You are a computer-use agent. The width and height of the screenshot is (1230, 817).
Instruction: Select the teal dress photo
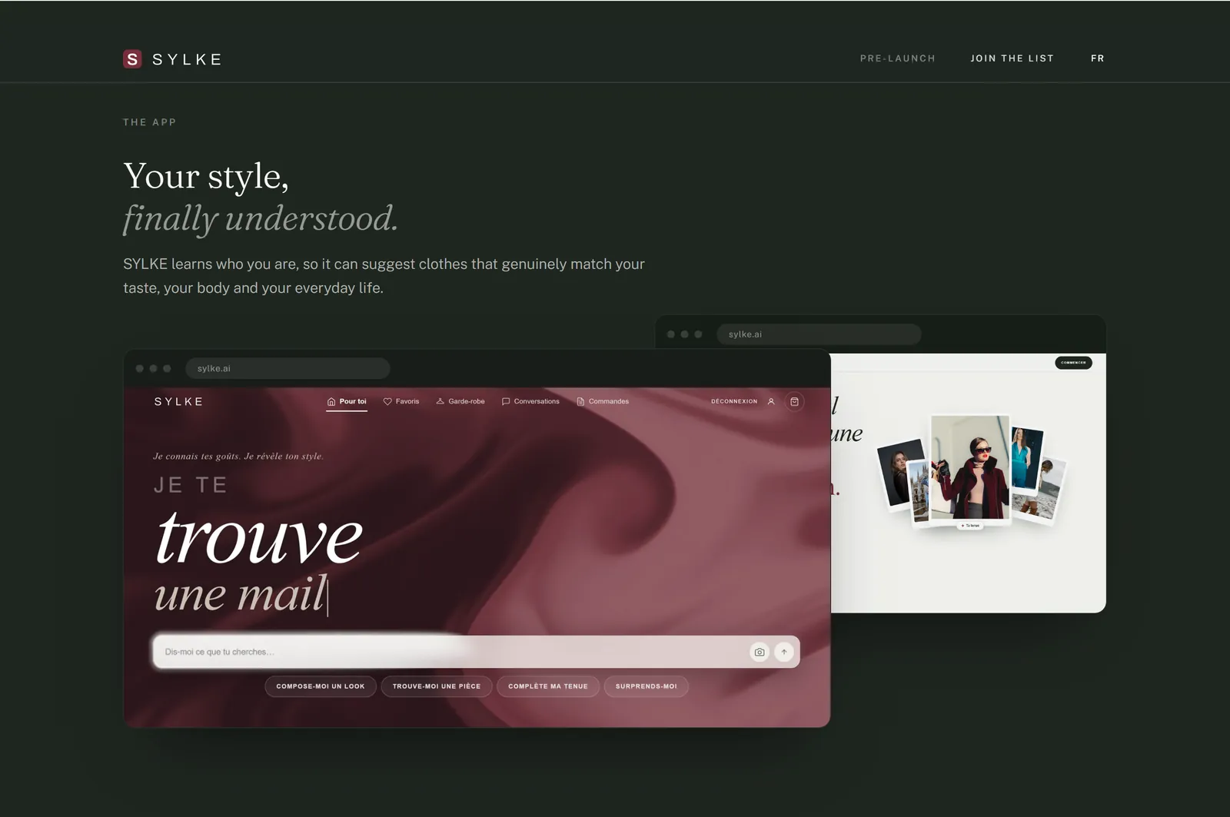(1027, 459)
